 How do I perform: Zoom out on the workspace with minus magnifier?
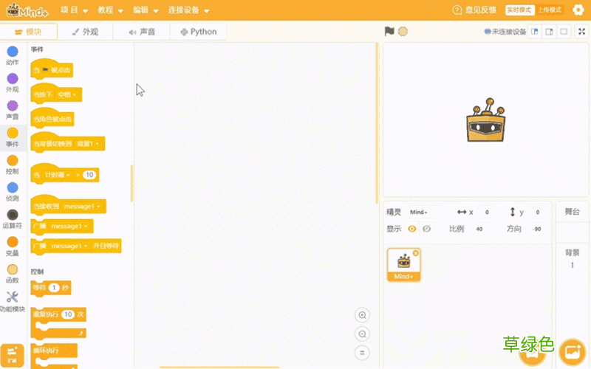pos(362,334)
